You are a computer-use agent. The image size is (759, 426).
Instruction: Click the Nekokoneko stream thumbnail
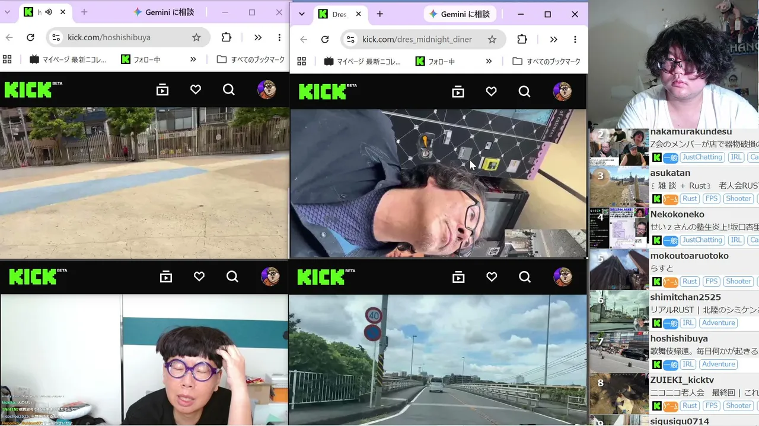coord(619,228)
